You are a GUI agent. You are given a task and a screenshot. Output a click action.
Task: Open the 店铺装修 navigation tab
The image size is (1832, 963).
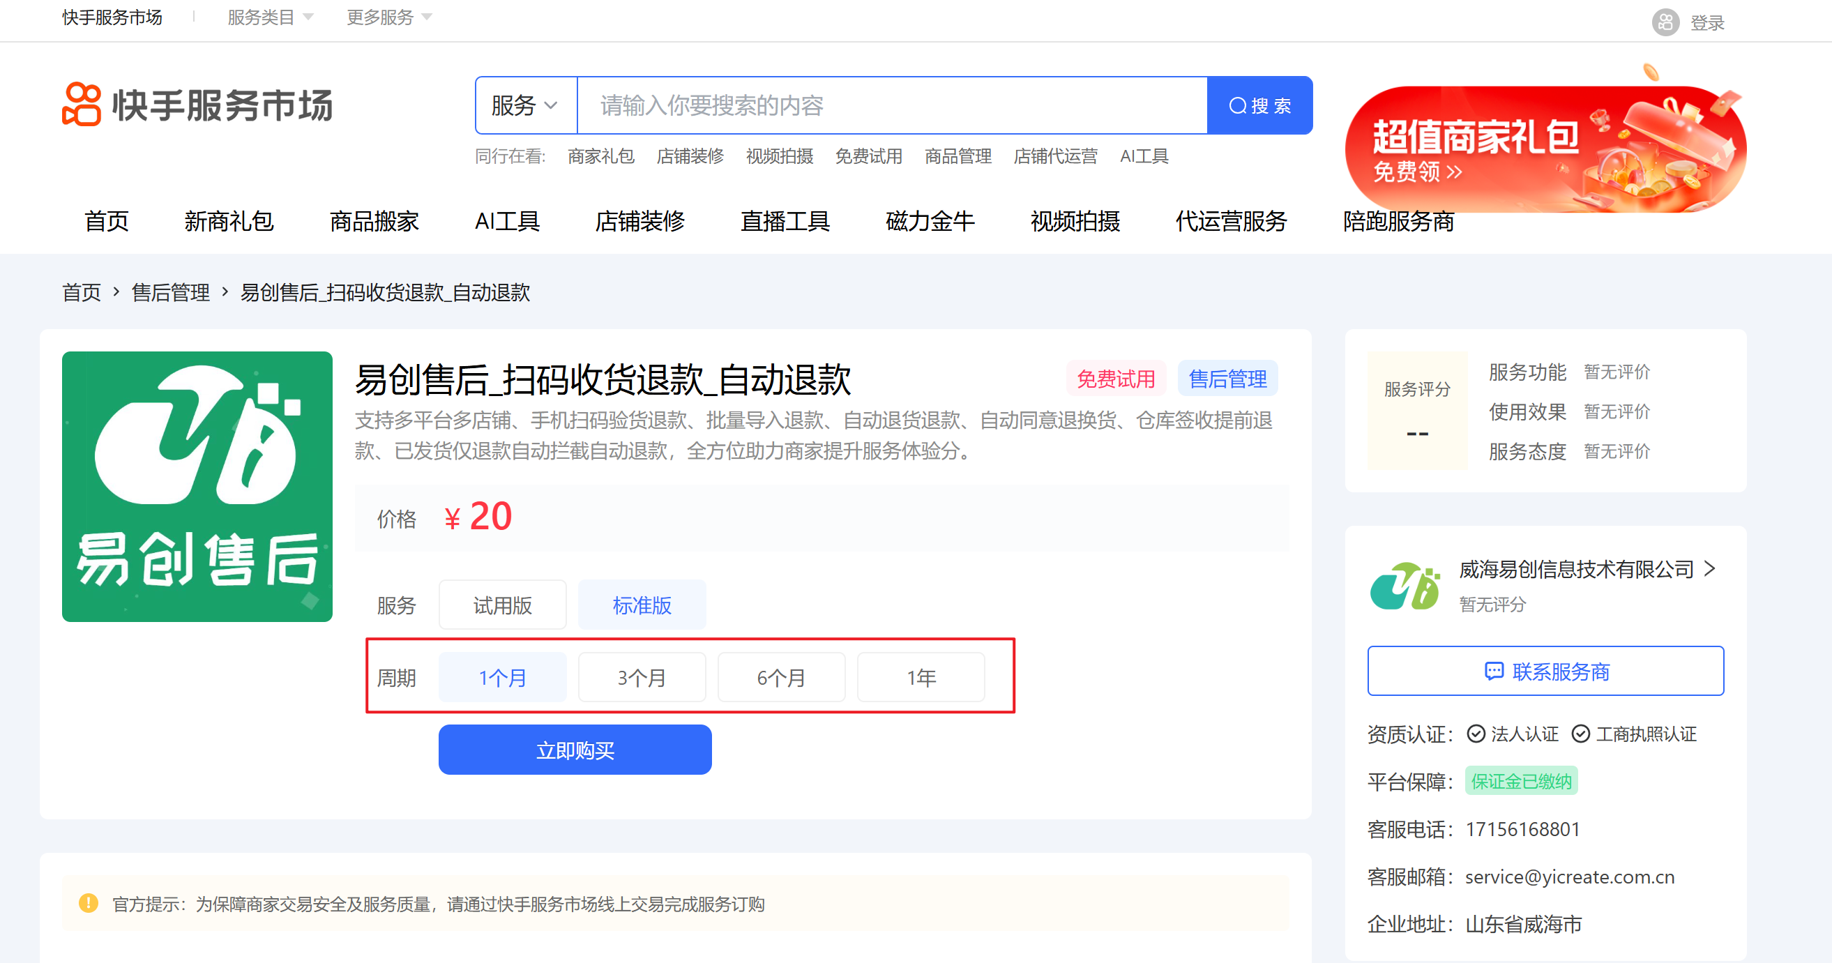[x=639, y=221]
